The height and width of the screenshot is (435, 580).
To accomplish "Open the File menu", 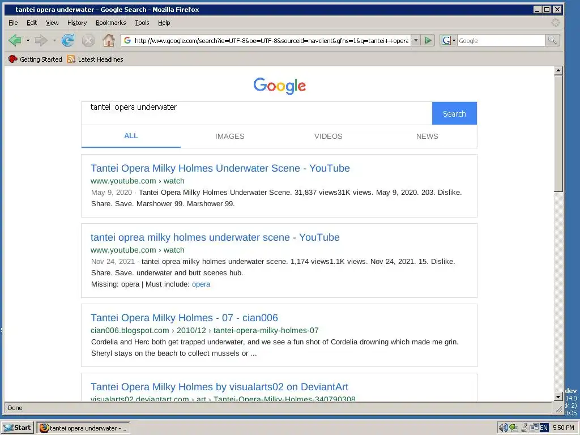I will coord(13,23).
